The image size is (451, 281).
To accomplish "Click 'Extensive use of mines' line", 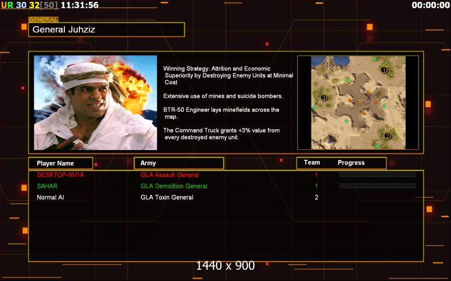I will click(x=223, y=96).
